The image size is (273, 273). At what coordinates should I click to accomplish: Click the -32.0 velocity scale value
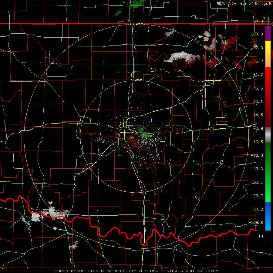pos(257,156)
